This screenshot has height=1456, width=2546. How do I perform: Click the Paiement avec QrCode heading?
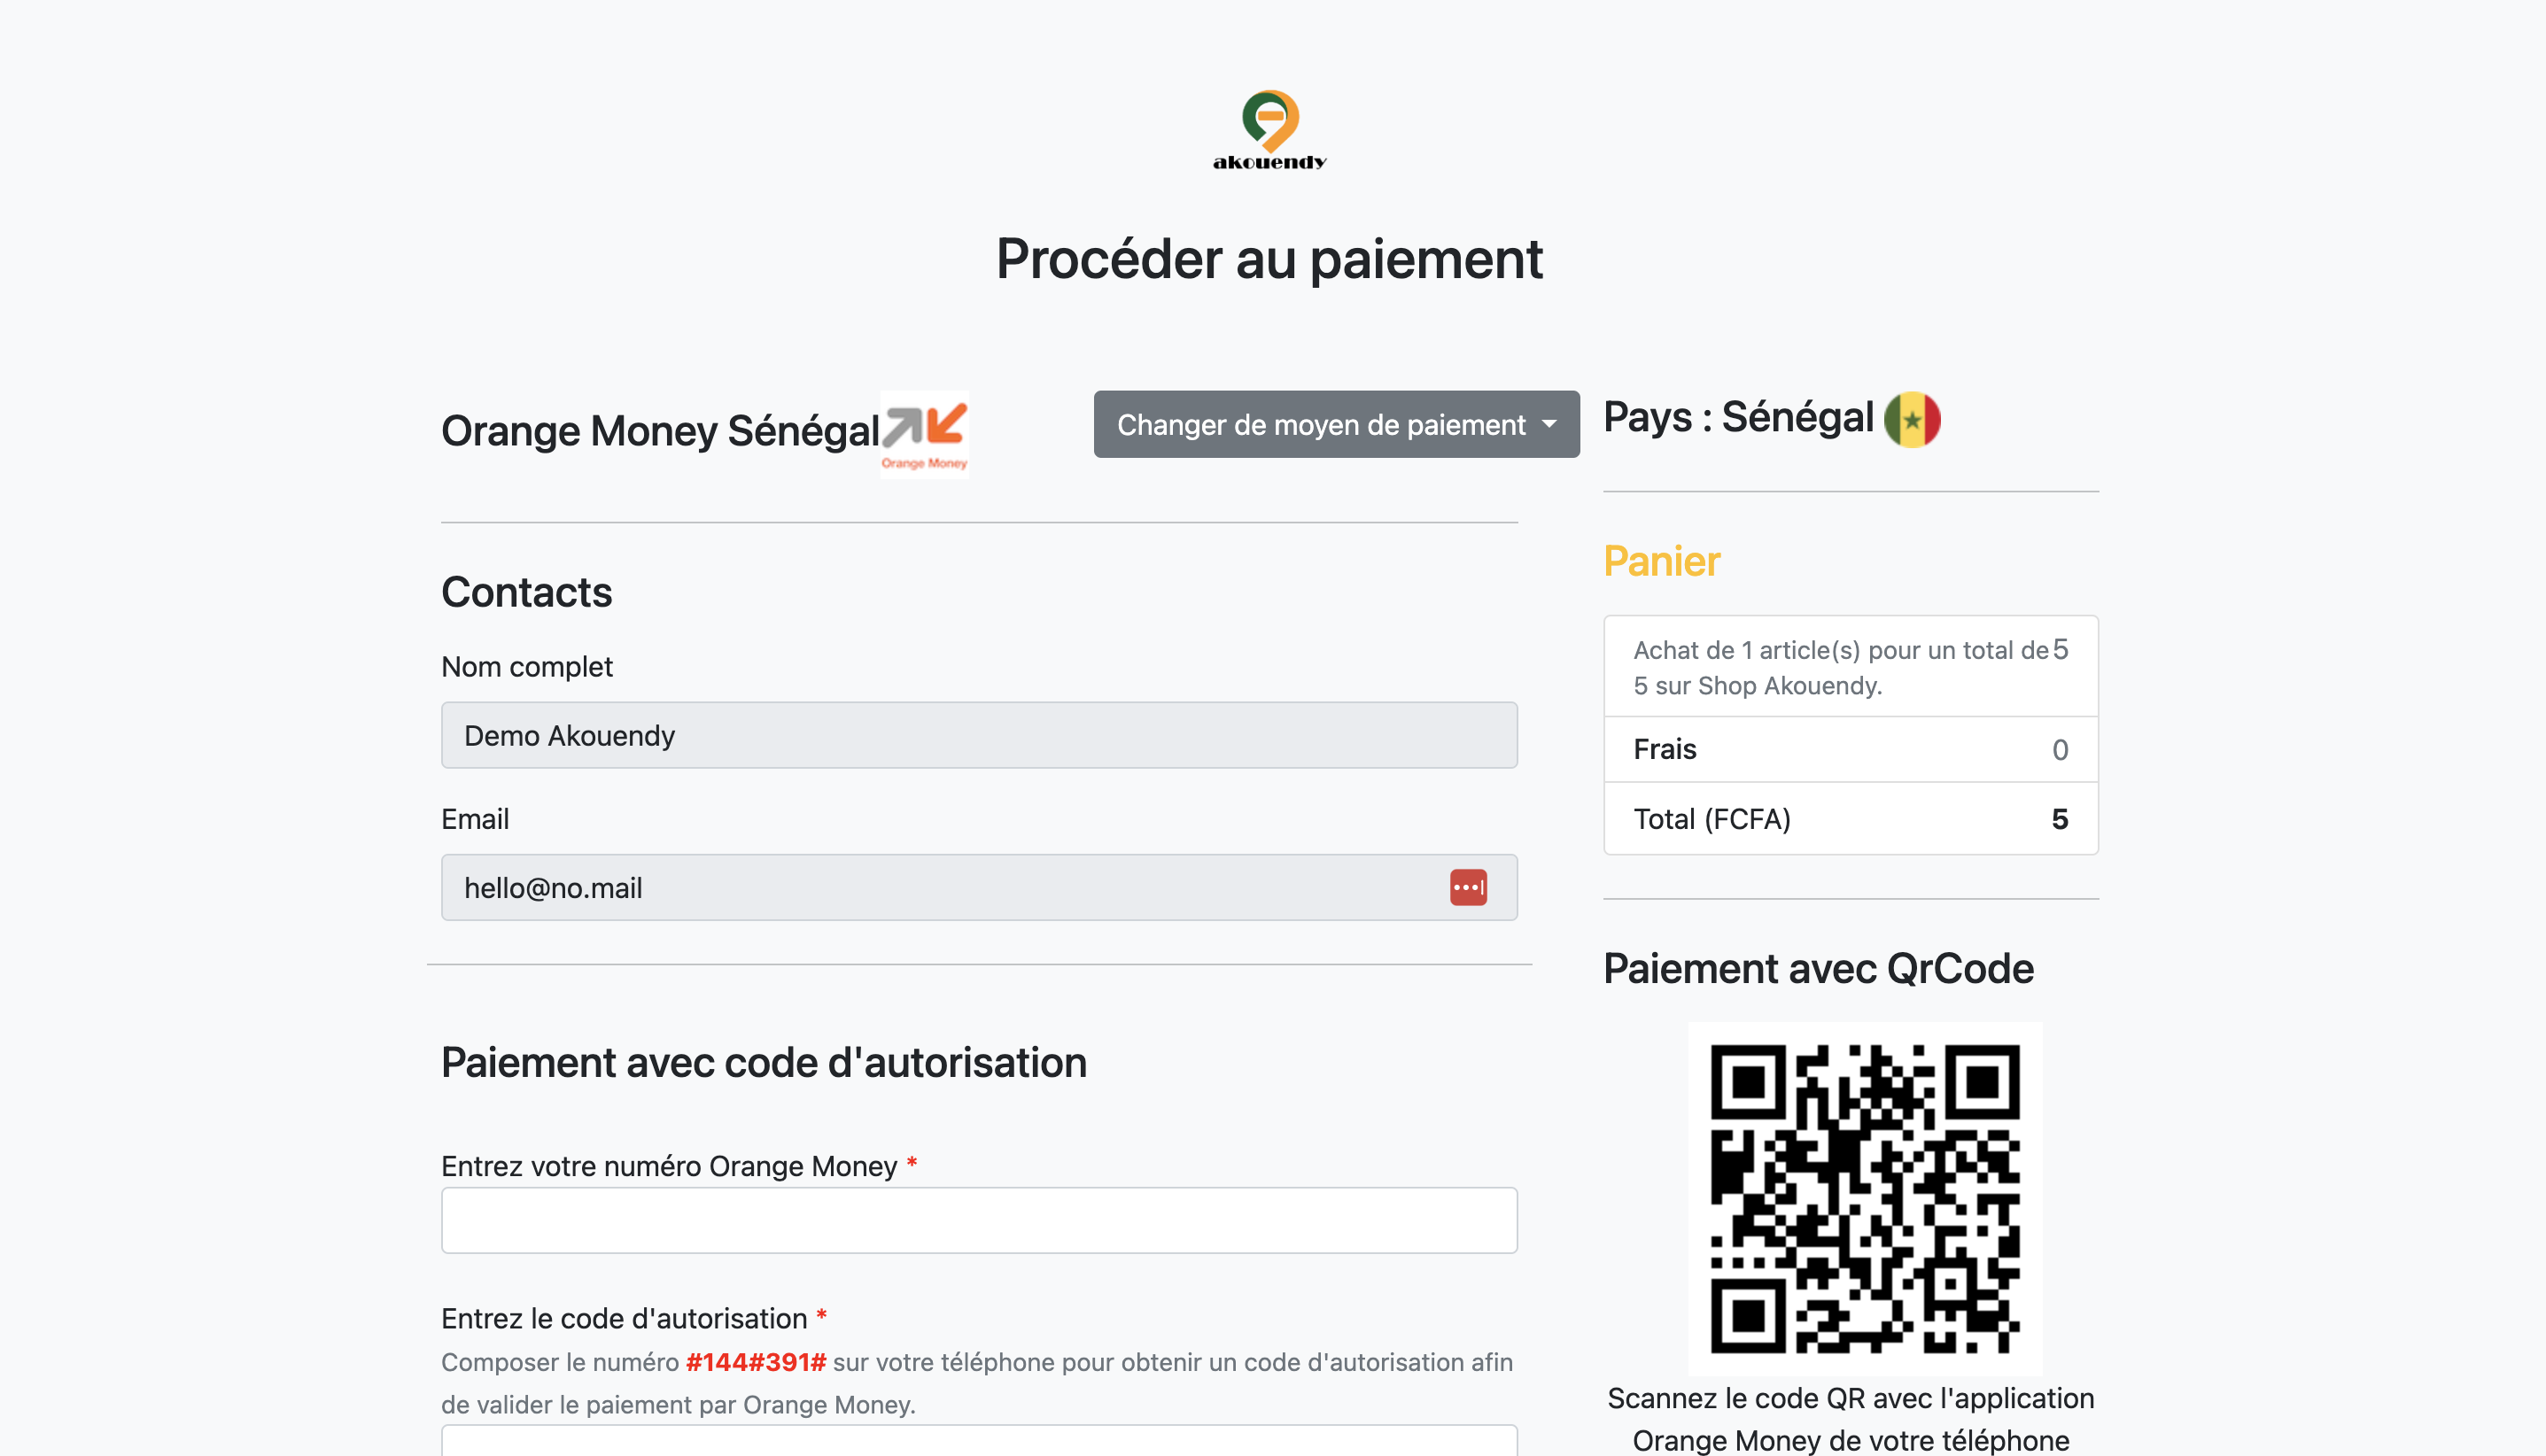1818,968
